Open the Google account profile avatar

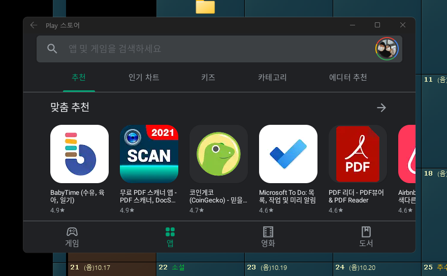tap(387, 49)
